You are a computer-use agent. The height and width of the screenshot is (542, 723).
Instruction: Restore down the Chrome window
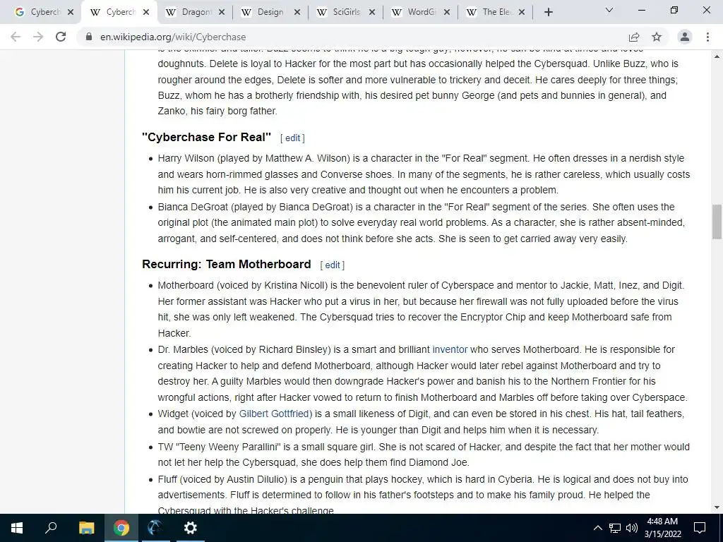coord(674,10)
